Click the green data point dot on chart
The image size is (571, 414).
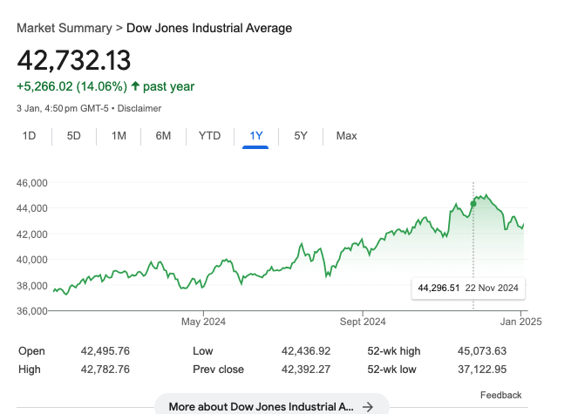click(473, 203)
